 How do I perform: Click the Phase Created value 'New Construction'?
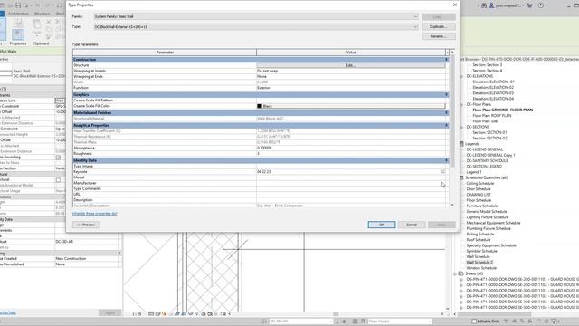pos(87,258)
